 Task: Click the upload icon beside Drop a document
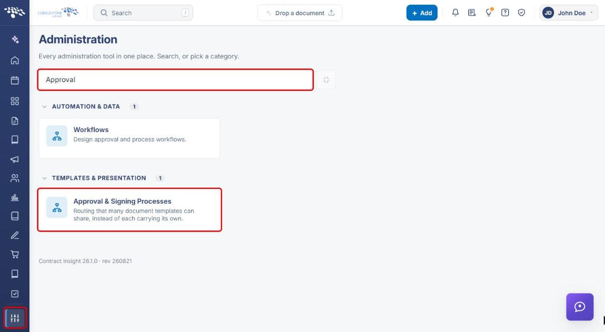(x=331, y=13)
